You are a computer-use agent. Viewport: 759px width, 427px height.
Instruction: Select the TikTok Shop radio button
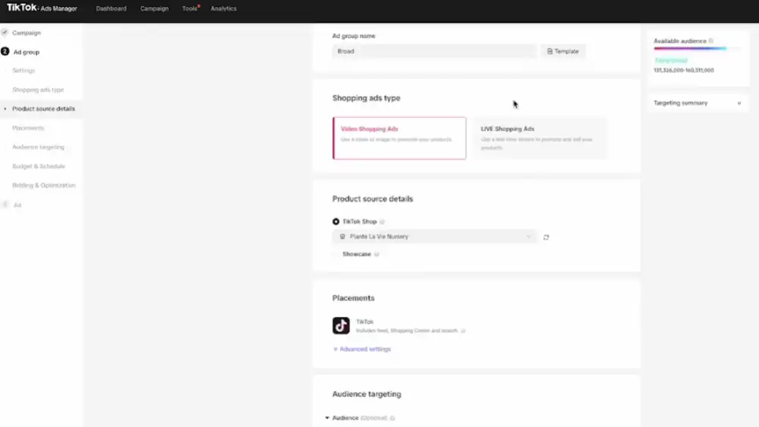click(x=336, y=222)
